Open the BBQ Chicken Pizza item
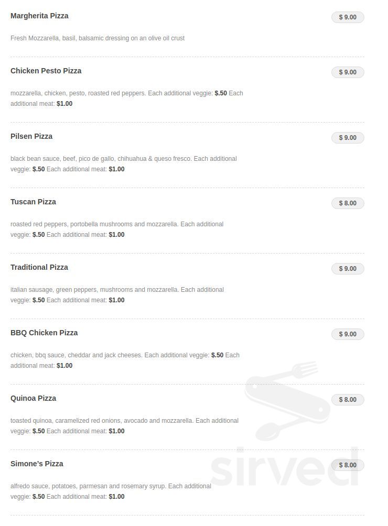The width and height of the screenshot is (388, 526). pyautogui.click(x=44, y=333)
